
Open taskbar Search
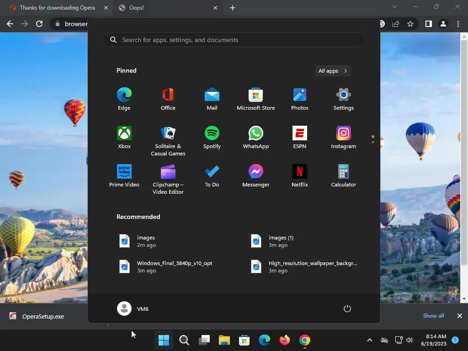click(x=184, y=340)
